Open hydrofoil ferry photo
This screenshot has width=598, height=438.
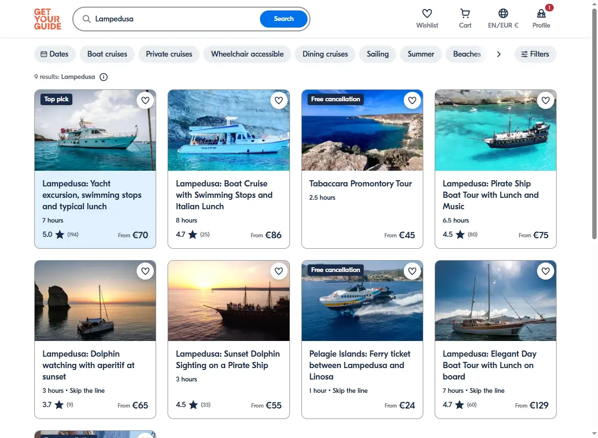(362, 301)
